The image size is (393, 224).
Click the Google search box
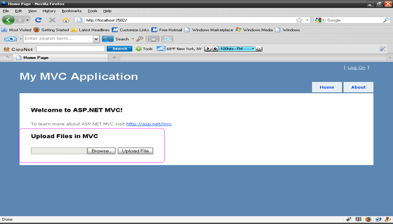pos(354,20)
